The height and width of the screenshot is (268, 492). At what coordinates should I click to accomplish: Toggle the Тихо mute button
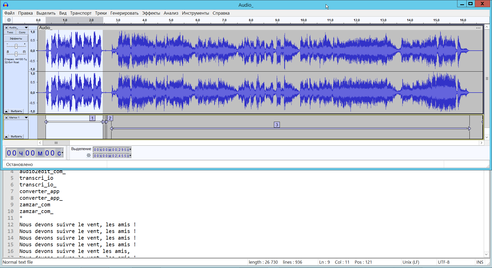tap(10, 32)
